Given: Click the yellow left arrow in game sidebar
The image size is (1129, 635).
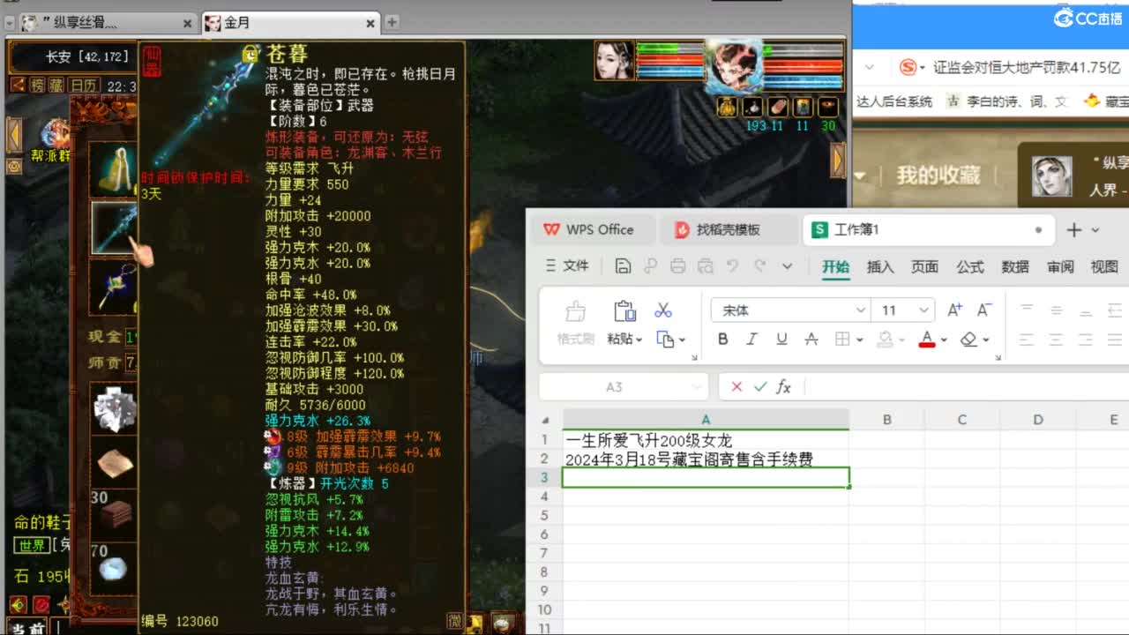Looking at the screenshot, I should (x=14, y=135).
